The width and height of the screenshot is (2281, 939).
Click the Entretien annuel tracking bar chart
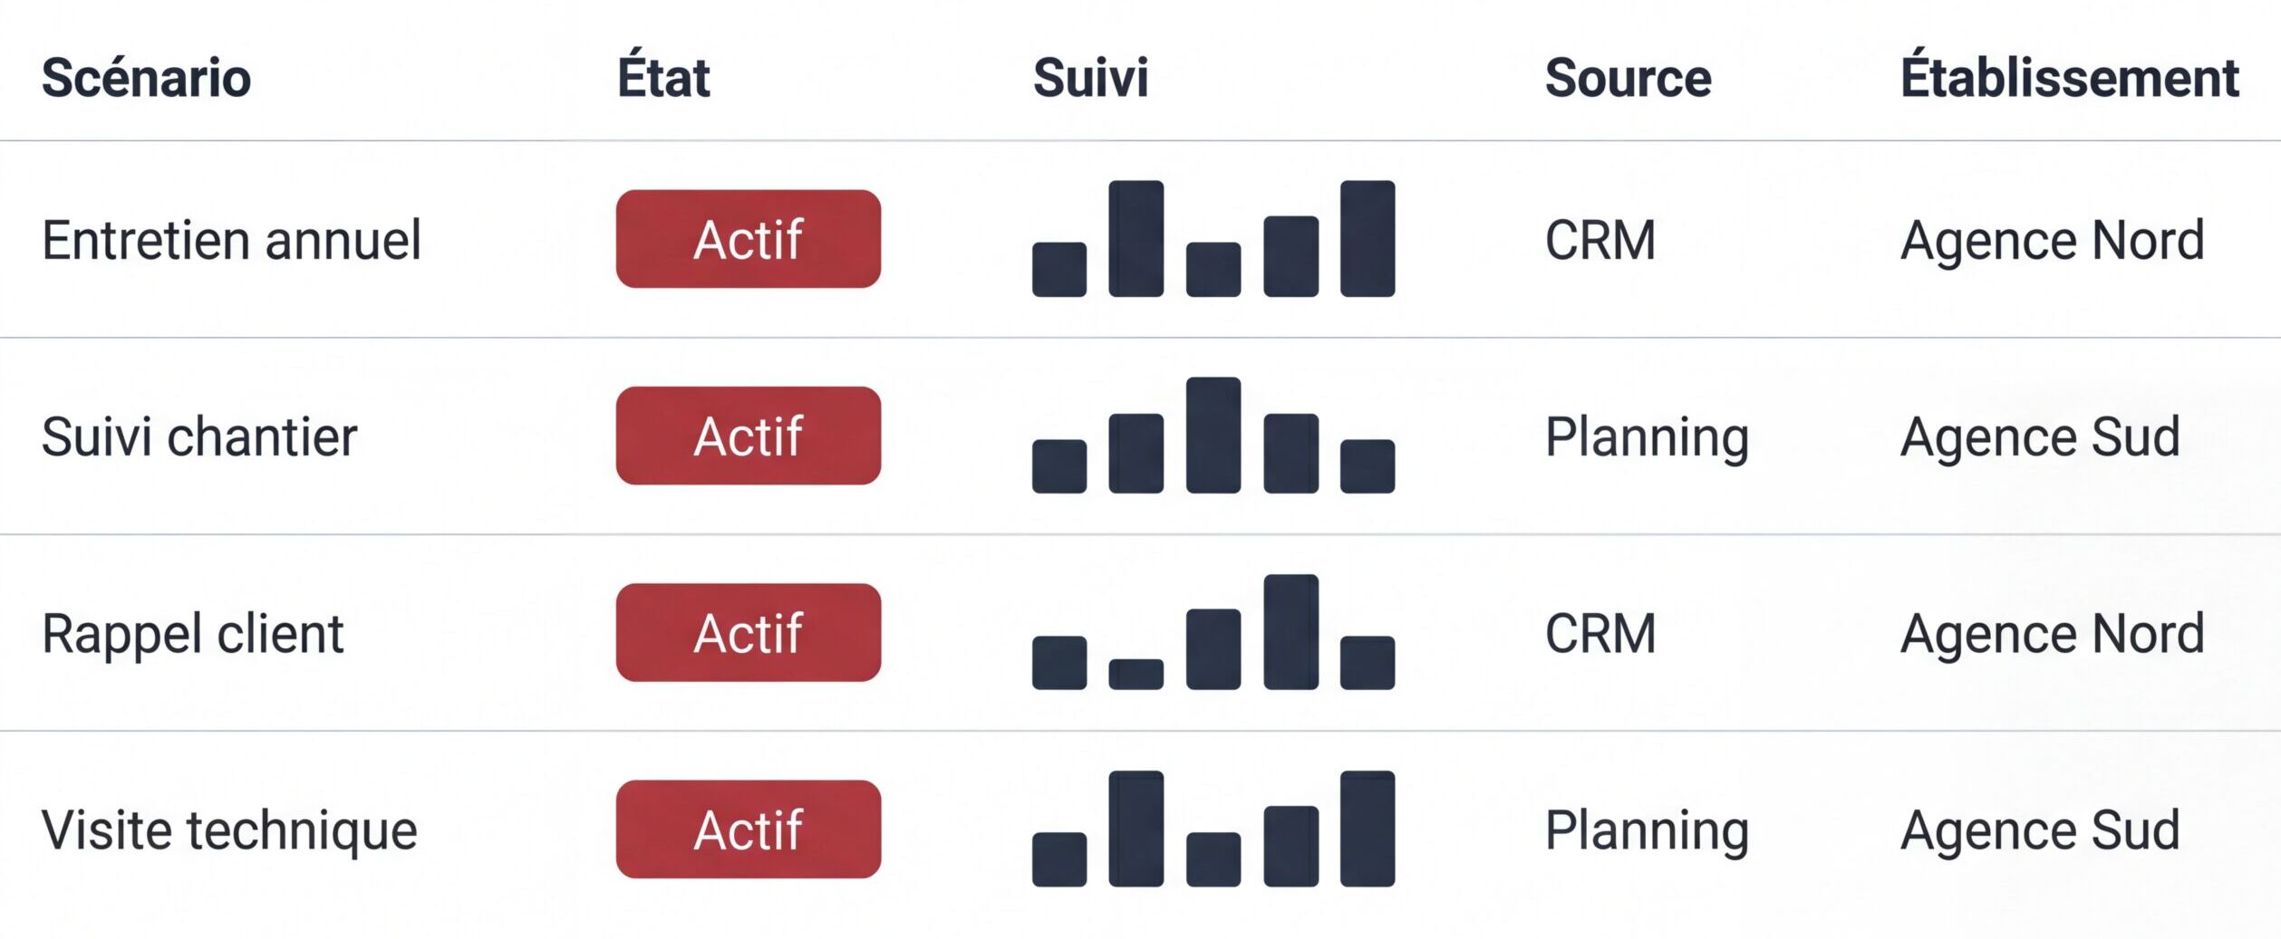coord(1213,239)
